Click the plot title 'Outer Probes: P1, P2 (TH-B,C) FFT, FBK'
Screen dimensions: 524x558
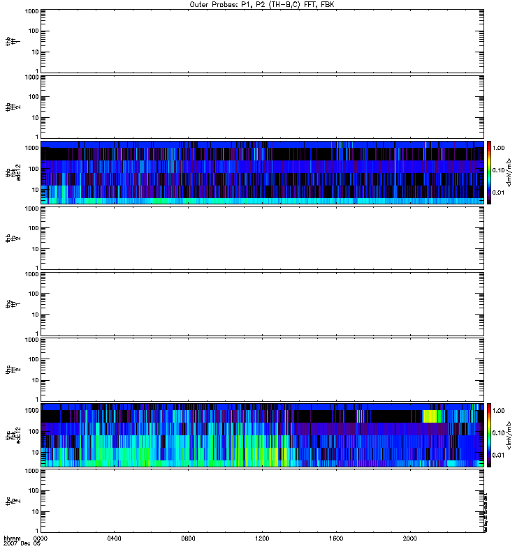tap(262, 5)
